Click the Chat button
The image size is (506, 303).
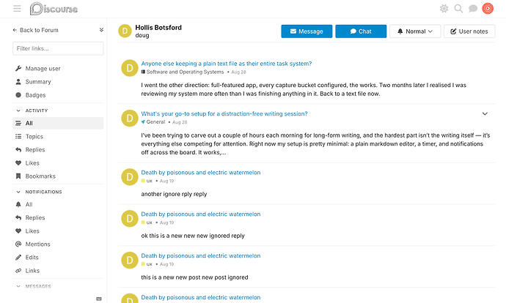click(361, 31)
